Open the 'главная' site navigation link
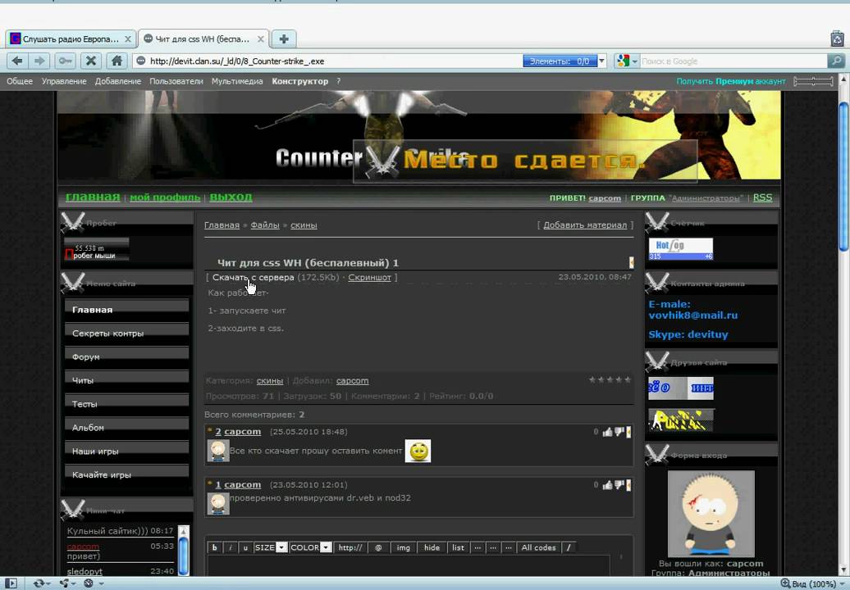The image size is (850, 590). pos(93,197)
